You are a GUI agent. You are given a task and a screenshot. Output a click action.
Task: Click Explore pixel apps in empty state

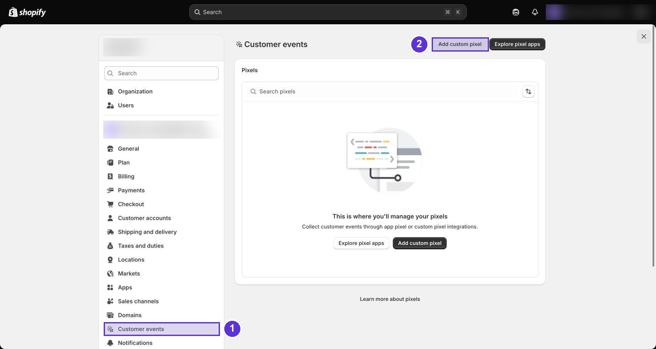(361, 243)
